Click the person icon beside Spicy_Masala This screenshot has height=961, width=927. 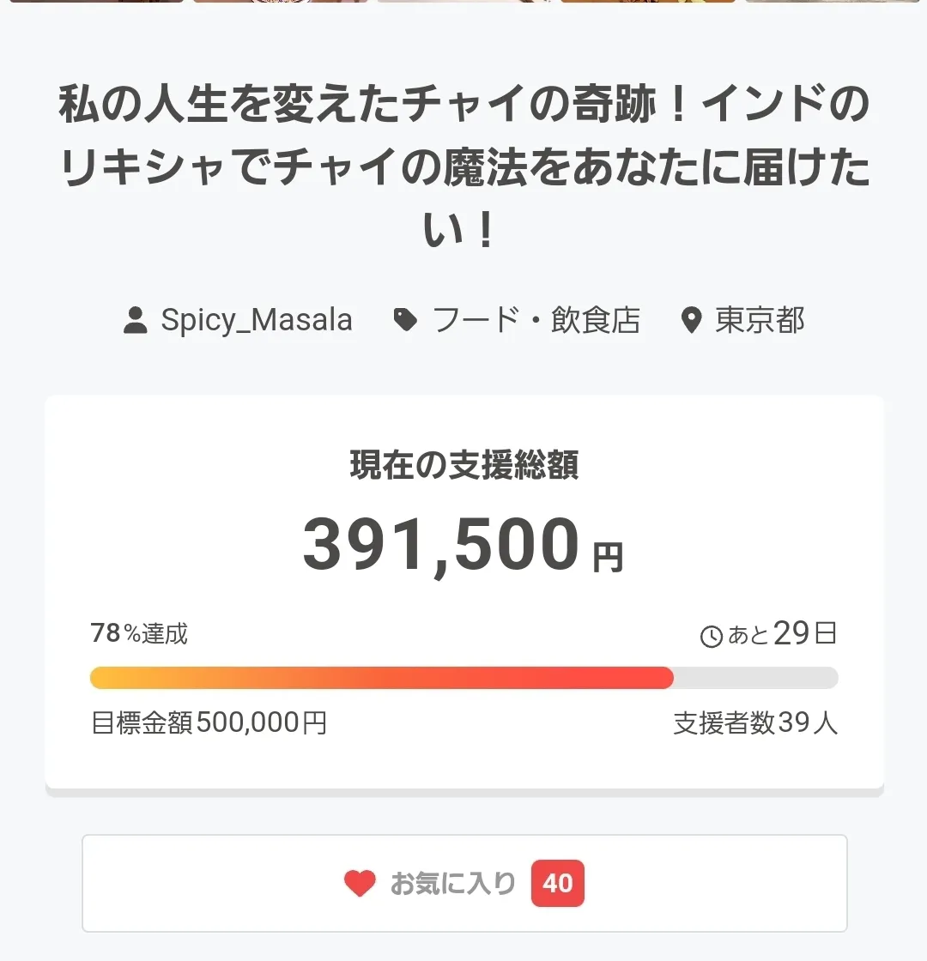click(136, 321)
